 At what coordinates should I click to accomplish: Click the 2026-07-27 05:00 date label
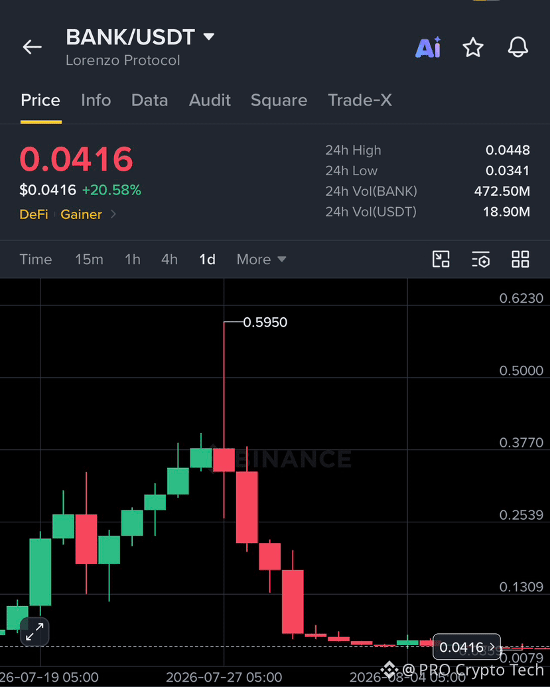pyautogui.click(x=224, y=677)
